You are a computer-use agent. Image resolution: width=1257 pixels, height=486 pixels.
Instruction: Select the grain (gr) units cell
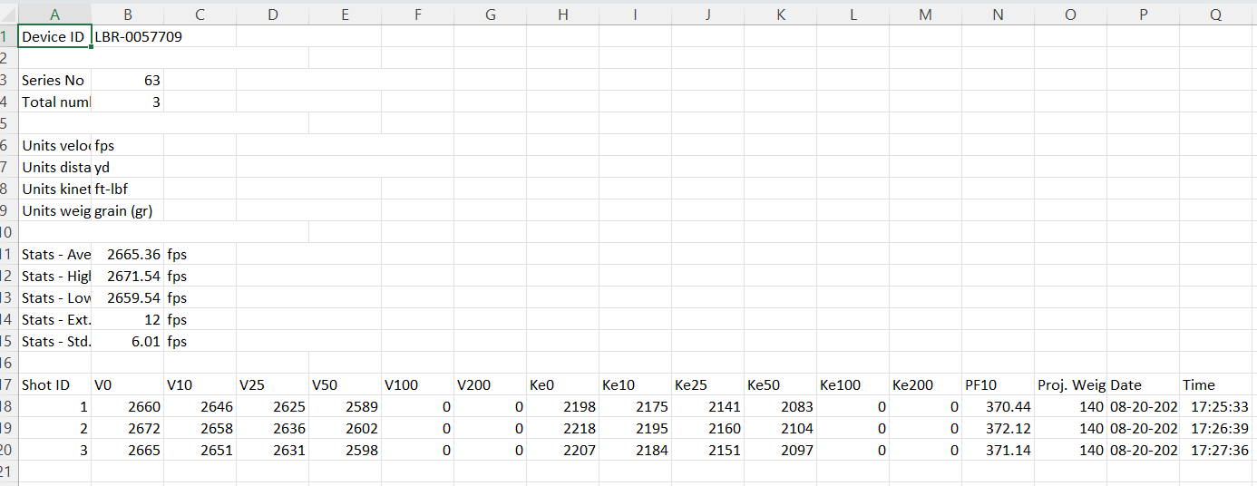[127, 210]
